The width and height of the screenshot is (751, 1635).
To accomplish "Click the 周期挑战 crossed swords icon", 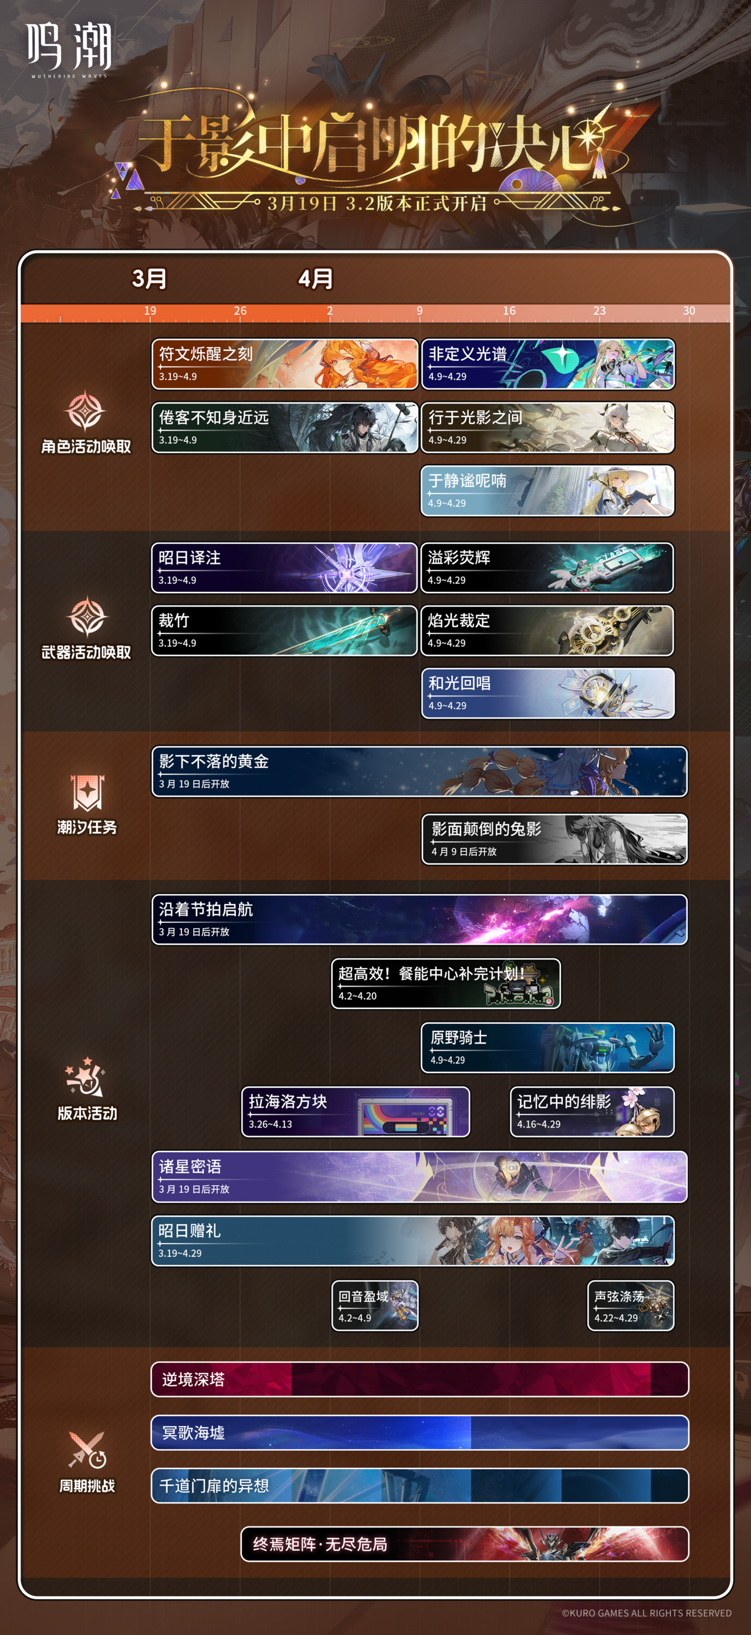I will coord(87,1450).
